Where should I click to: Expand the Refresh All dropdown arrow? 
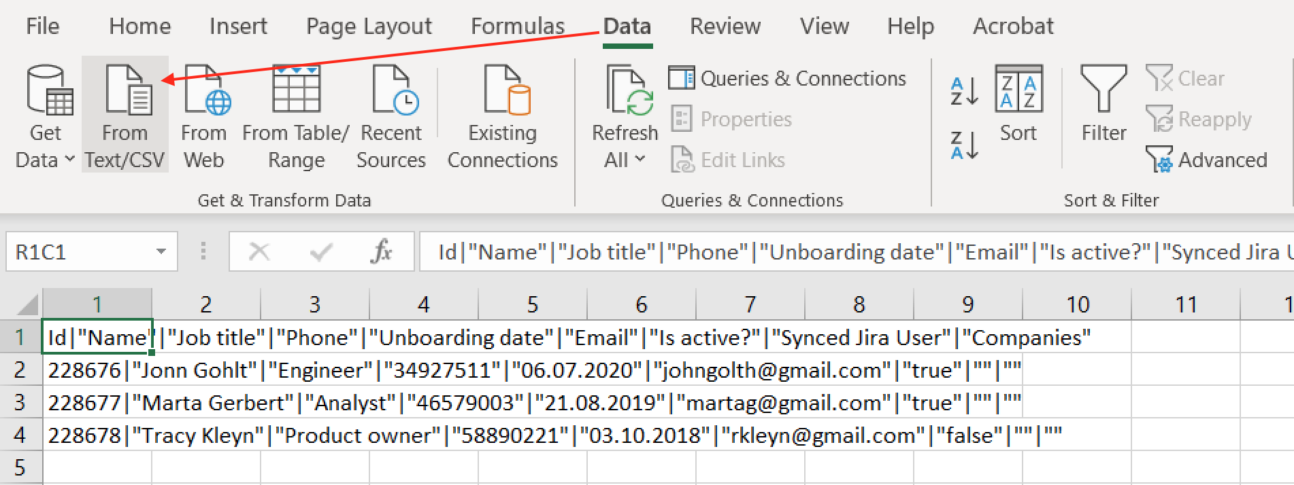pos(639,160)
